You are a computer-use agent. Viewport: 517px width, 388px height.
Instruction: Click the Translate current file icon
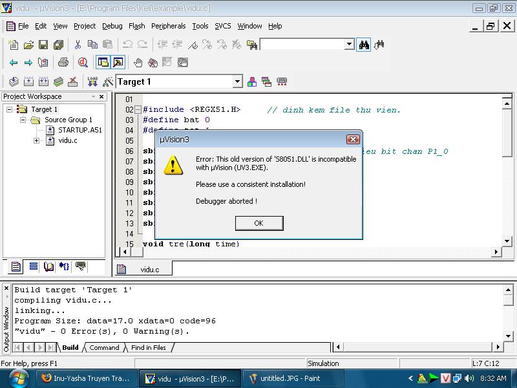coord(14,81)
